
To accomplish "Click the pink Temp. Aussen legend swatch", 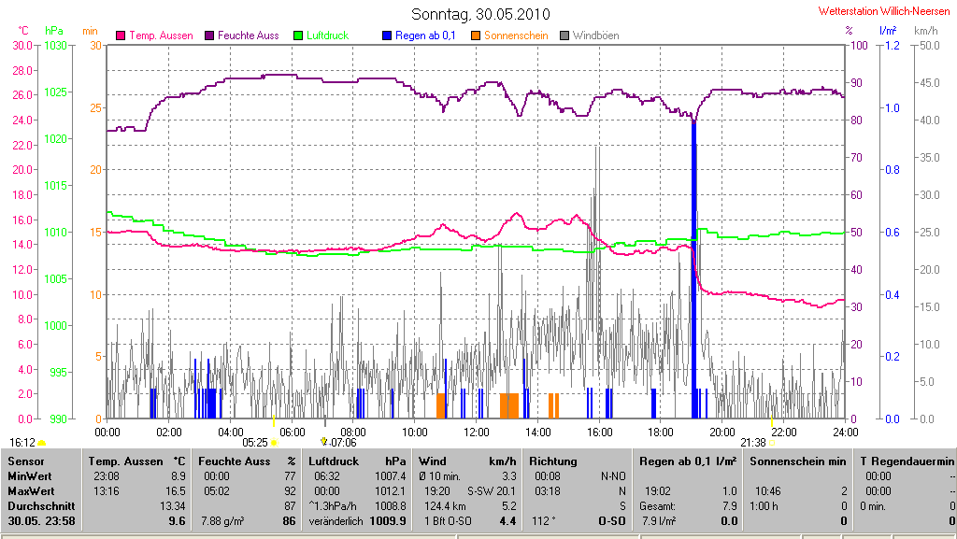I will tap(121, 36).
